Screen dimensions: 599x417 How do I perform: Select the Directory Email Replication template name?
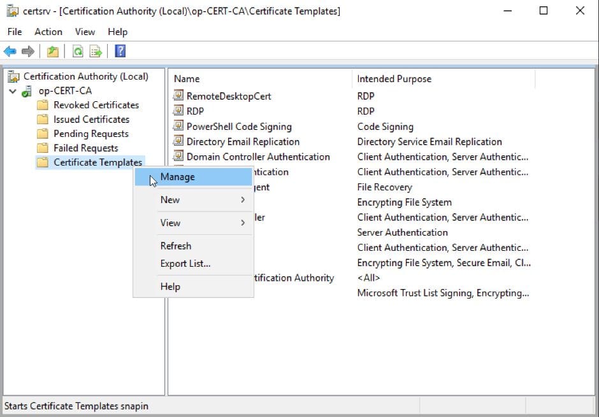(x=243, y=141)
